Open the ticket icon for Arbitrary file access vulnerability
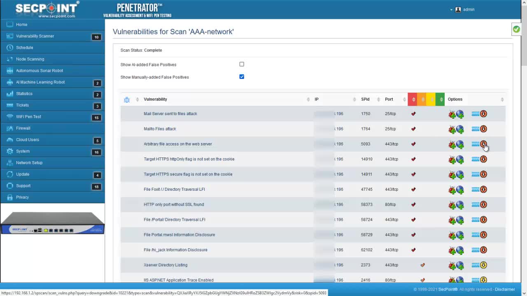 pyautogui.click(x=476, y=144)
